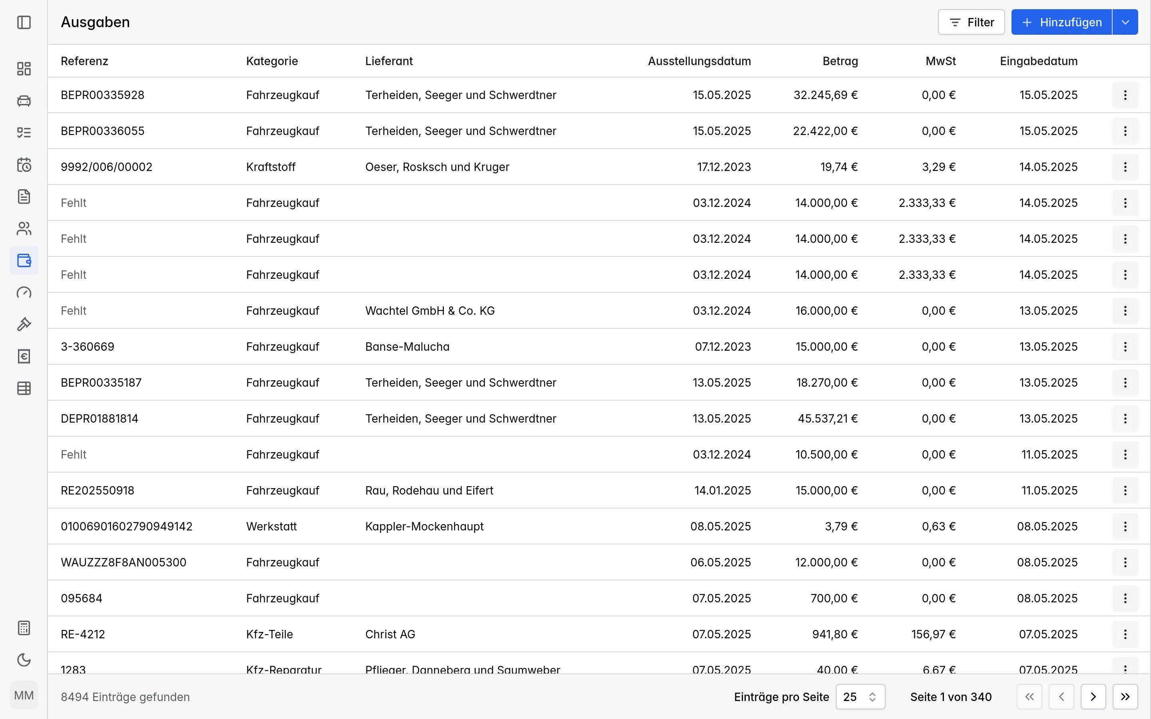Toggle the sidebar panel icon
This screenshot has height=719, width=1151.
pos(24,22)
